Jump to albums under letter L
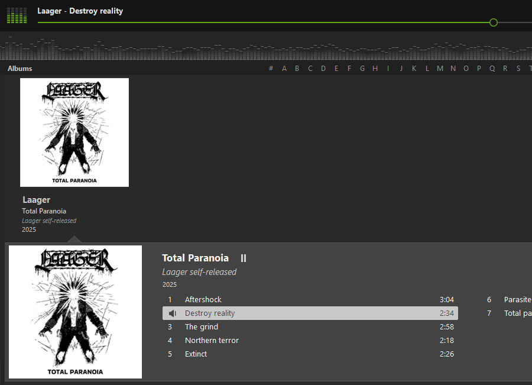The image size is (532, 385). 427,69
